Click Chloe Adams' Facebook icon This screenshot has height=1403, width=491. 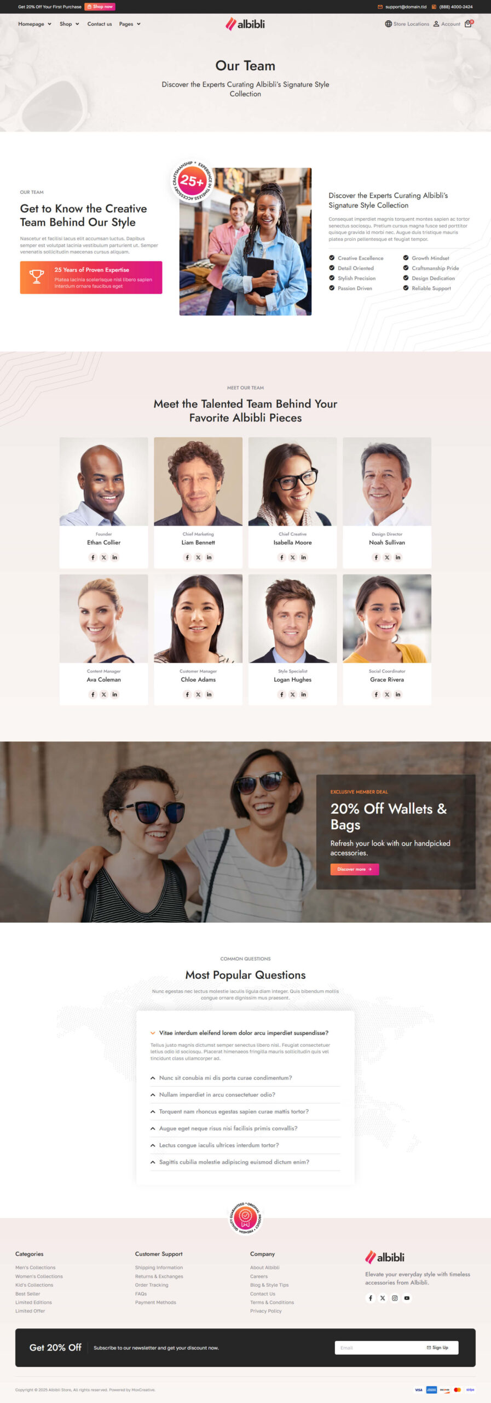[x=187, y=694]
